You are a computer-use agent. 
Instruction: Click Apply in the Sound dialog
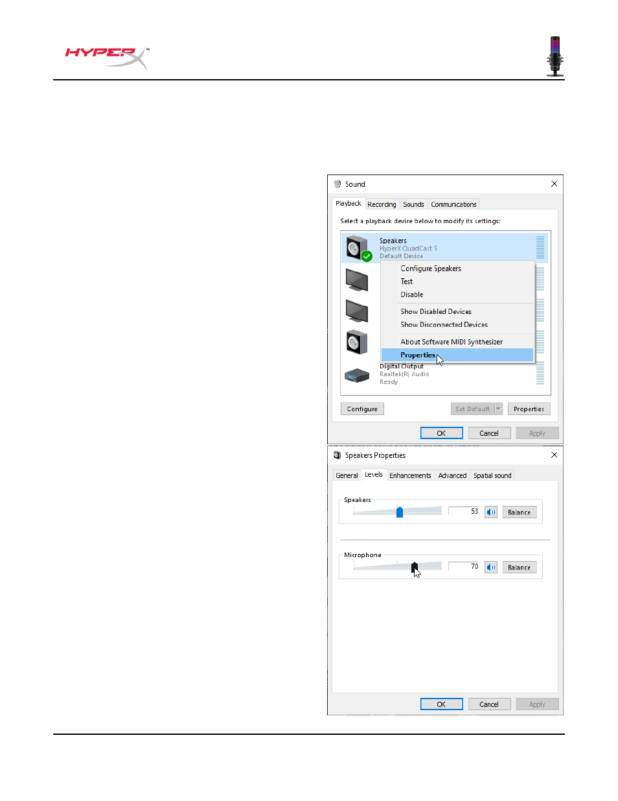click(x=537, y=433)
